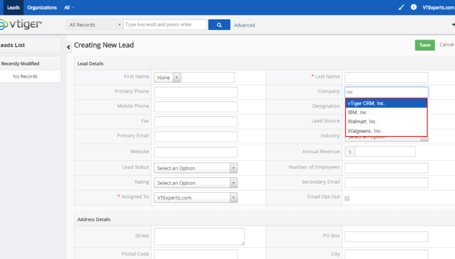This screenshot has height=259, width=455.
Task: Toggle the Email Opt Out checkbox
Action: pyautogui.click(x=347, y=198)
